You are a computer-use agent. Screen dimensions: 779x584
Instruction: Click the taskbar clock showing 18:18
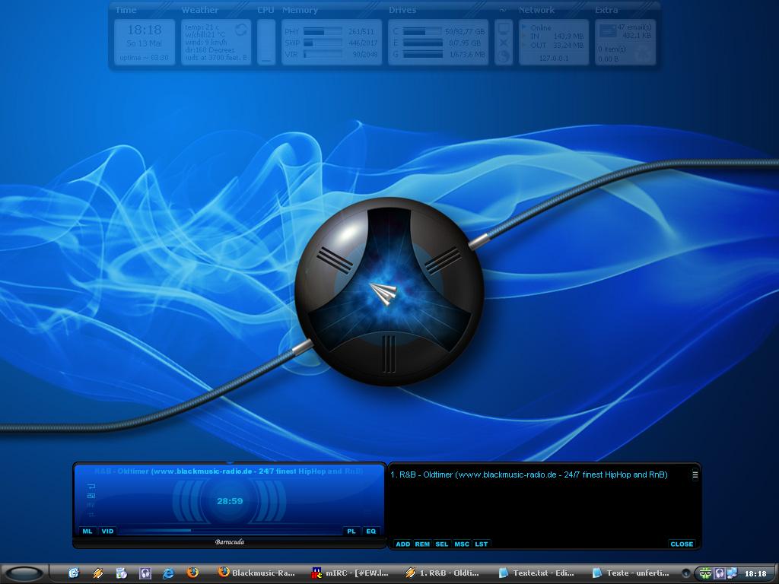[755, 573]
